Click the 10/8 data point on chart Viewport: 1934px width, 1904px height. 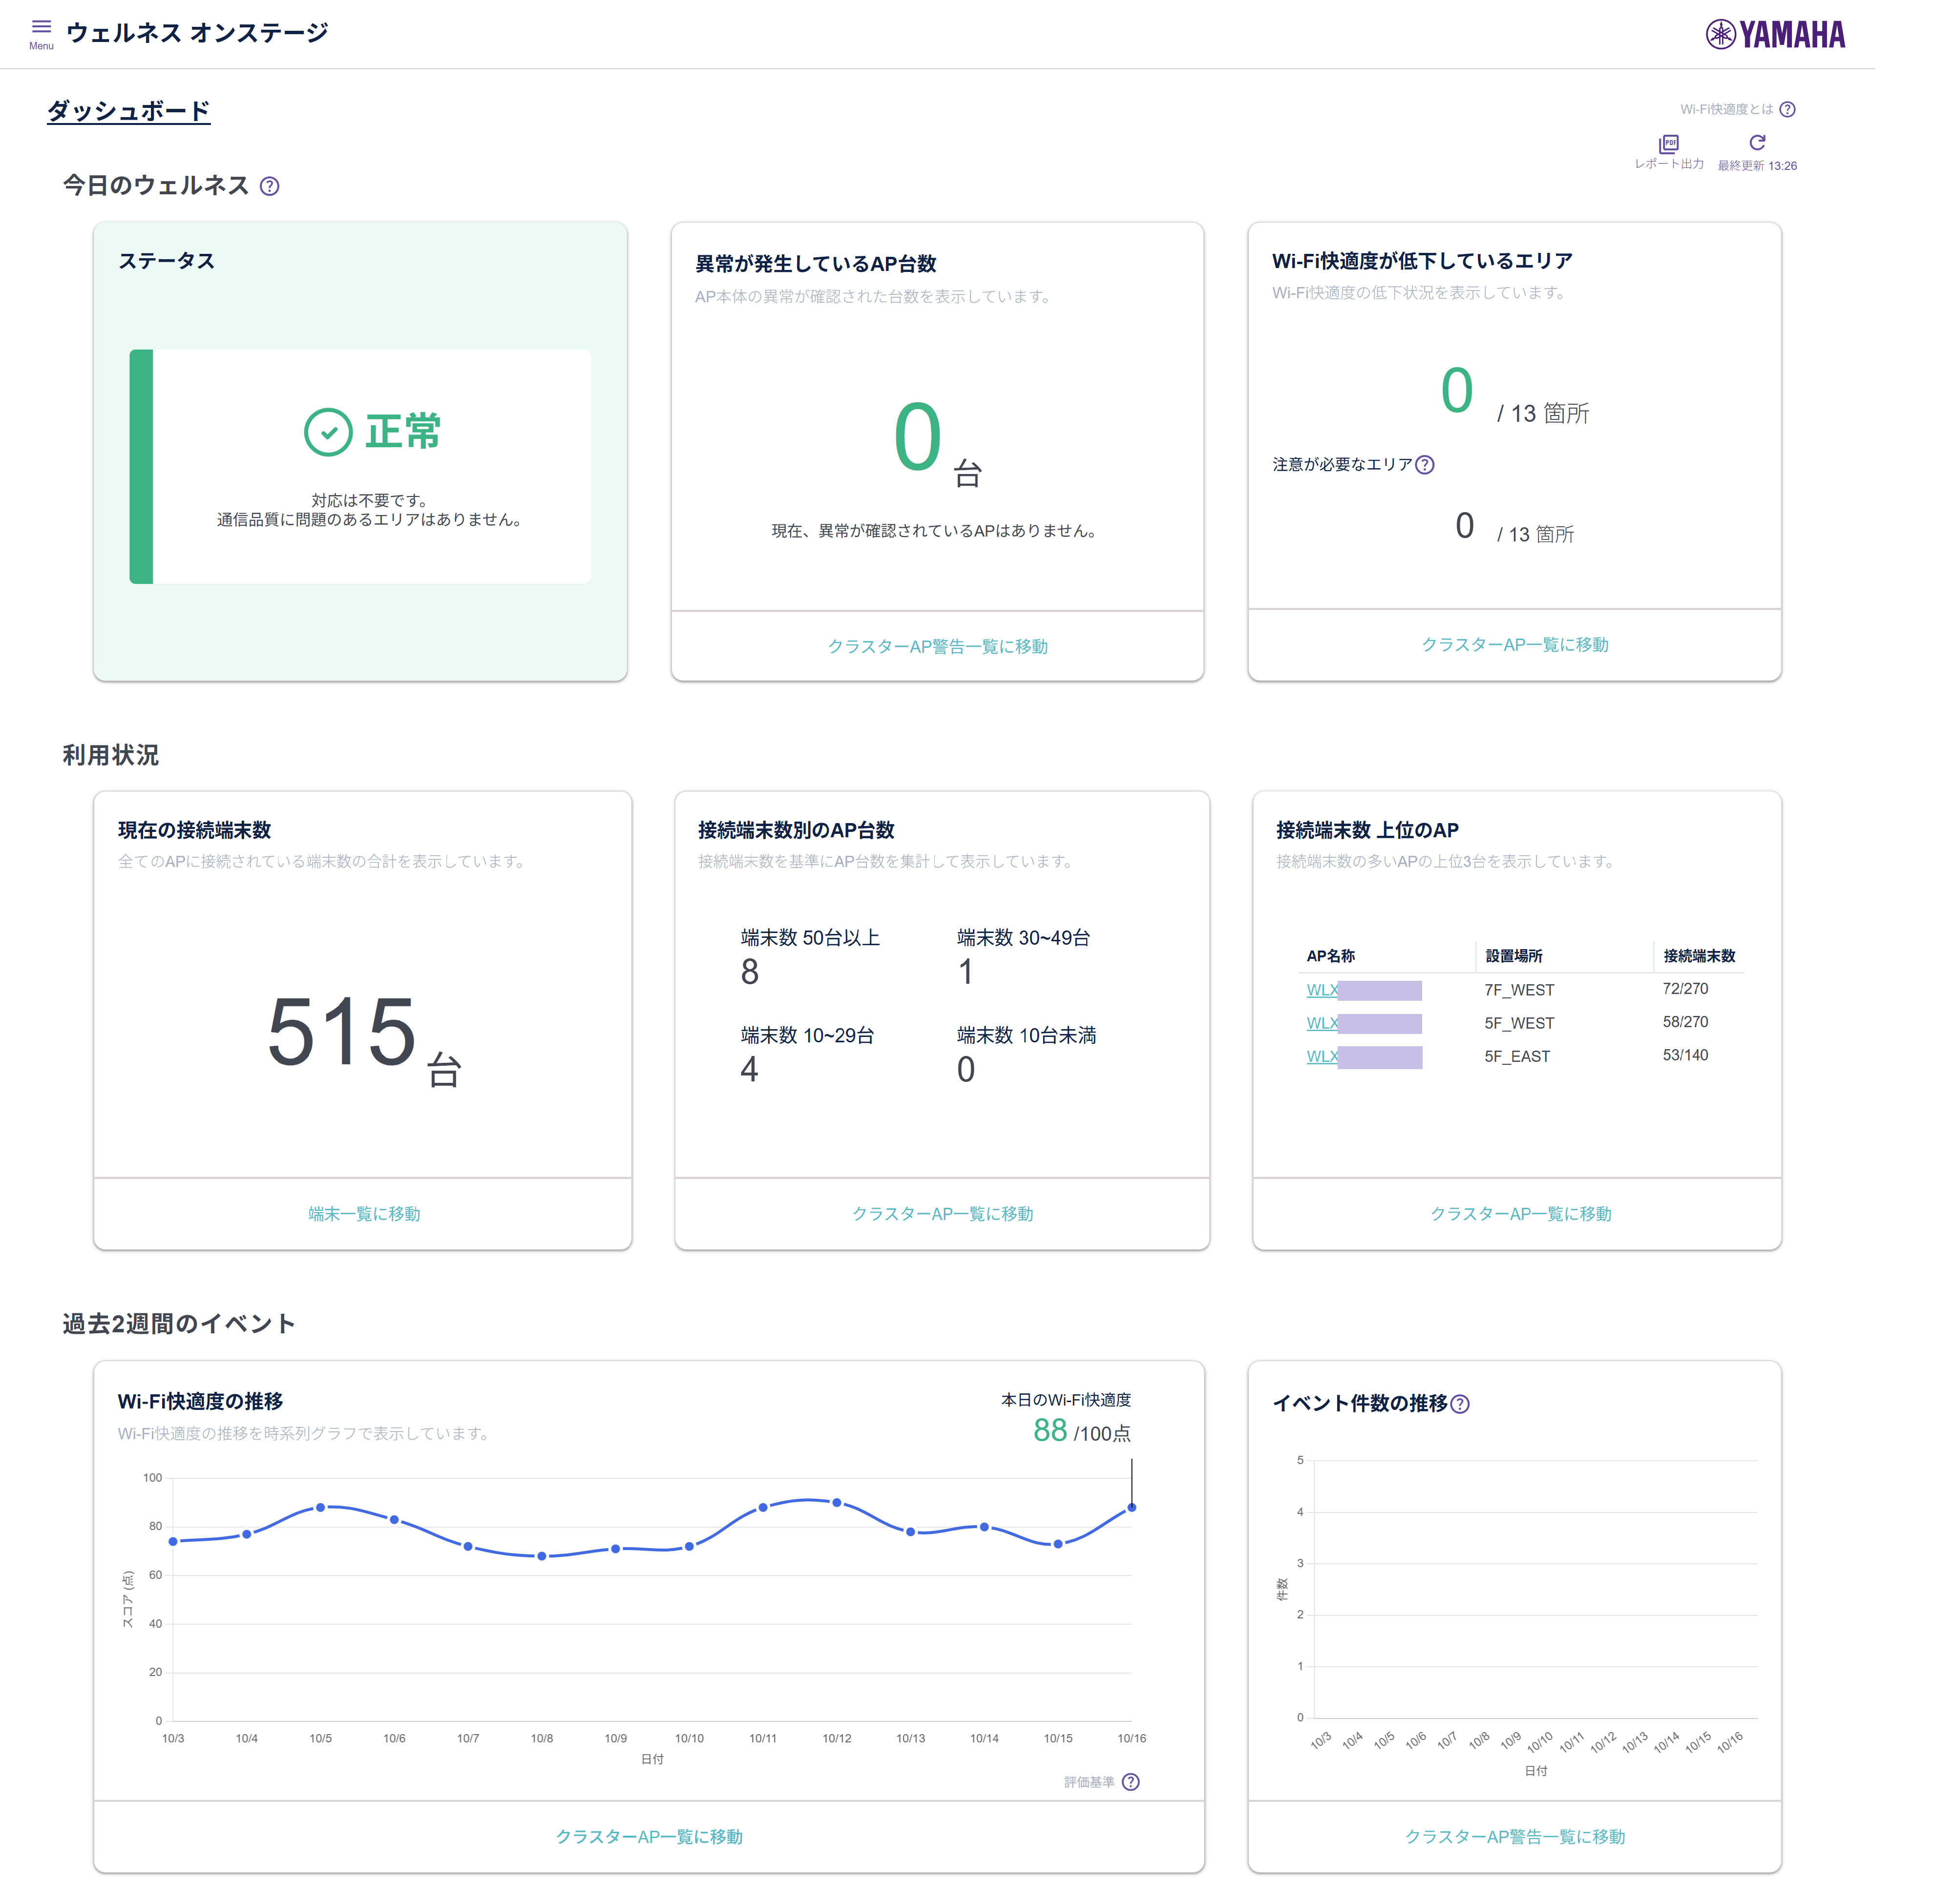[x=541, y=1556]
